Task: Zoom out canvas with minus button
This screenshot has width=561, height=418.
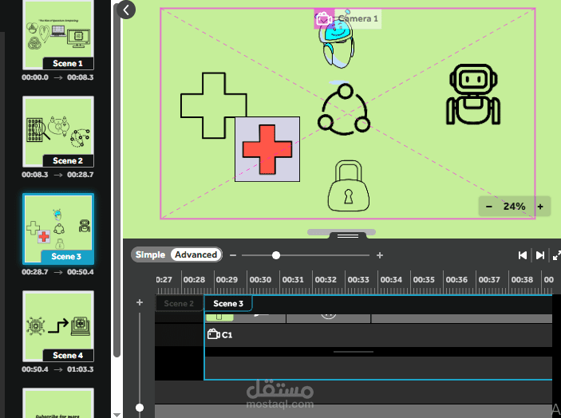Action: pyautogui.click(x=489, y=207)
